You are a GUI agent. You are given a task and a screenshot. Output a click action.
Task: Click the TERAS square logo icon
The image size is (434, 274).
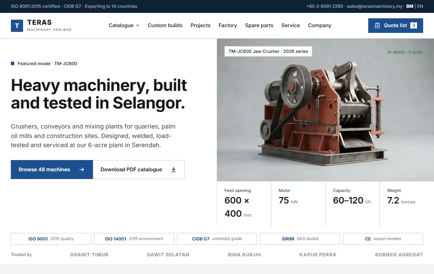(x=17, y=26)
